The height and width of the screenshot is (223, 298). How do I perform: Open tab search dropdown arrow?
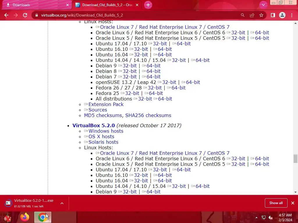coord(263,5)
